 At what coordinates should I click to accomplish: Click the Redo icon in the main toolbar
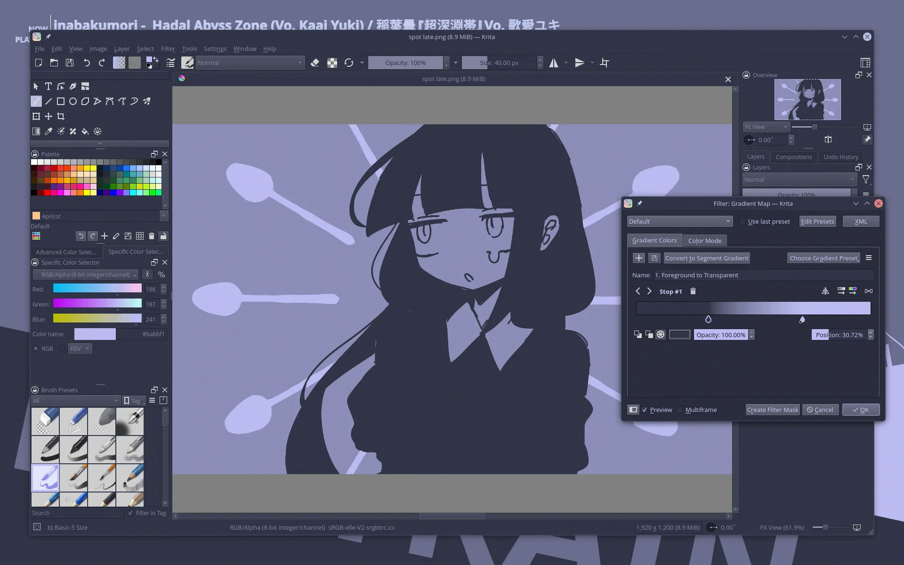pyautogui.click(x=102, y=63)
